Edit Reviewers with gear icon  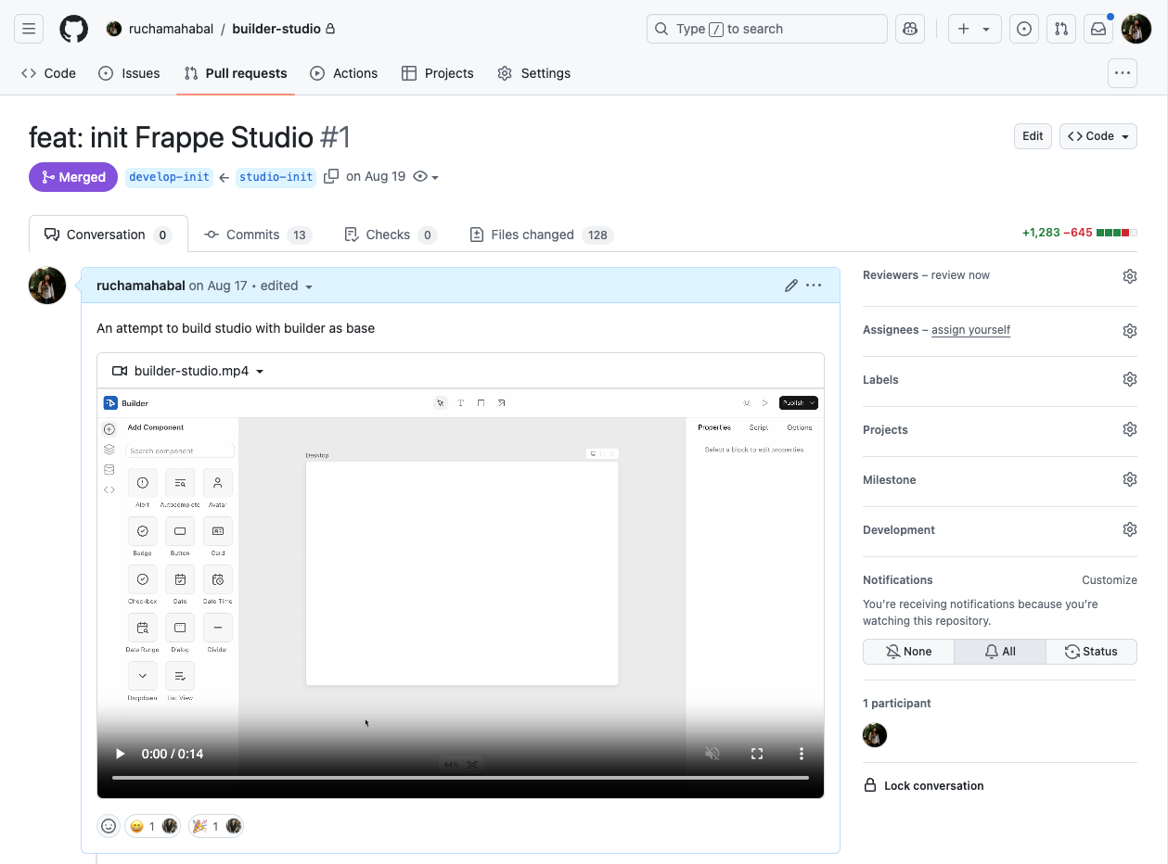[x=1129, y=276]
